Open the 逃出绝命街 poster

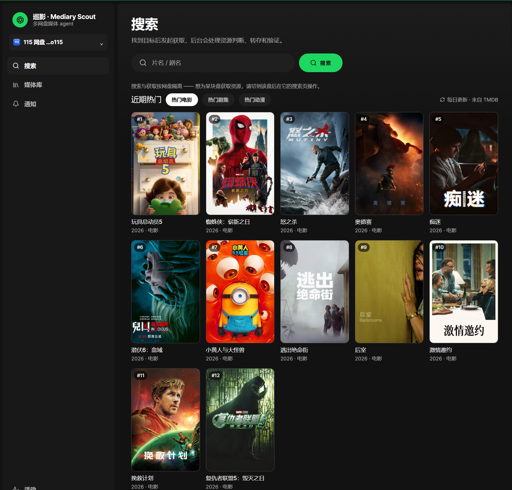[x=315, y=292]
